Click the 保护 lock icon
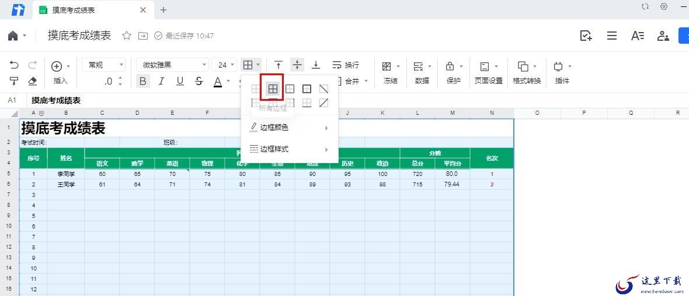 point(450,66)
